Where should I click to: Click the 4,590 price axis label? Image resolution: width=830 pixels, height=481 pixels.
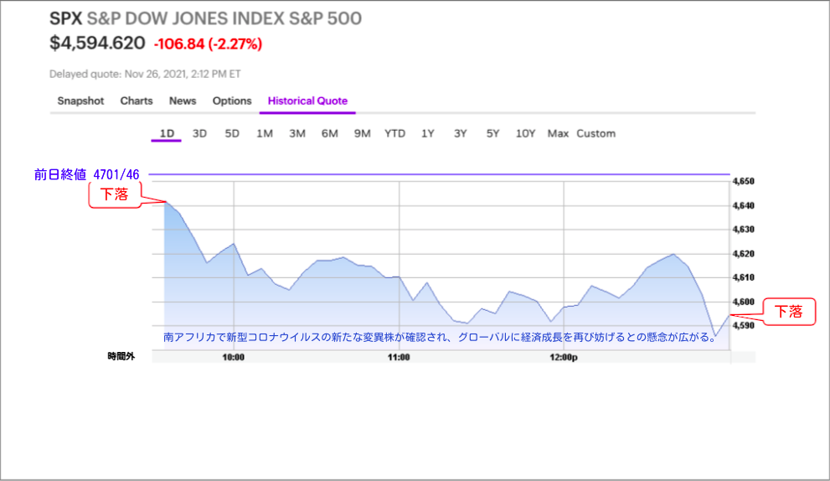743,325
